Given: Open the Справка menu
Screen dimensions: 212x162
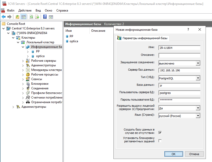Looking at the screenshot, I should pyautogui.click(x=62, y=10).
